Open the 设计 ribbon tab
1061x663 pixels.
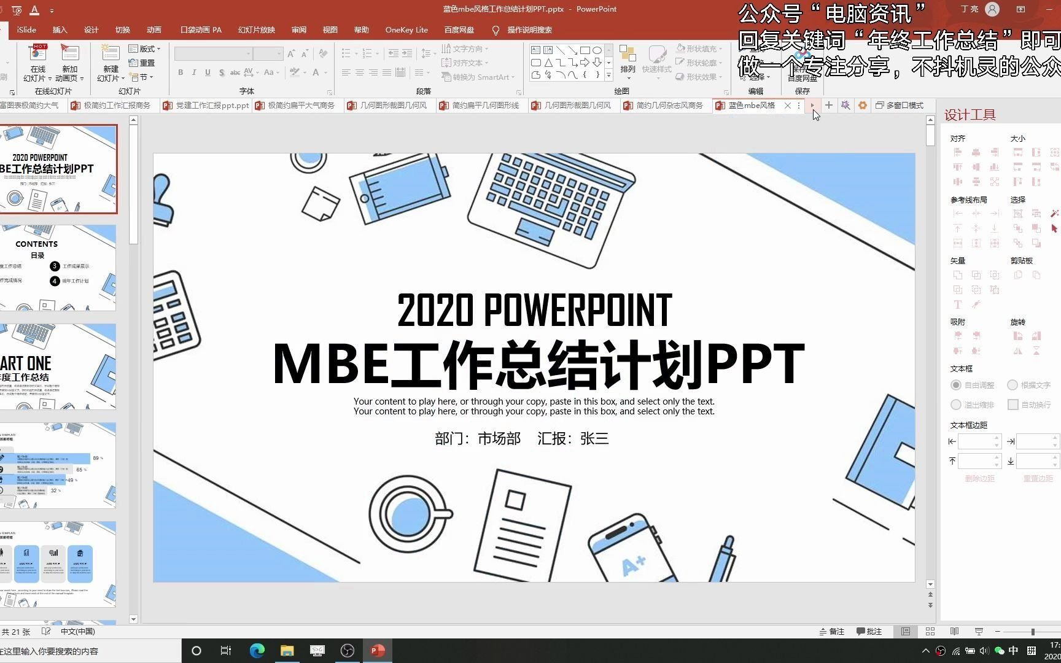pyautogui.click(x=91, y=29)
